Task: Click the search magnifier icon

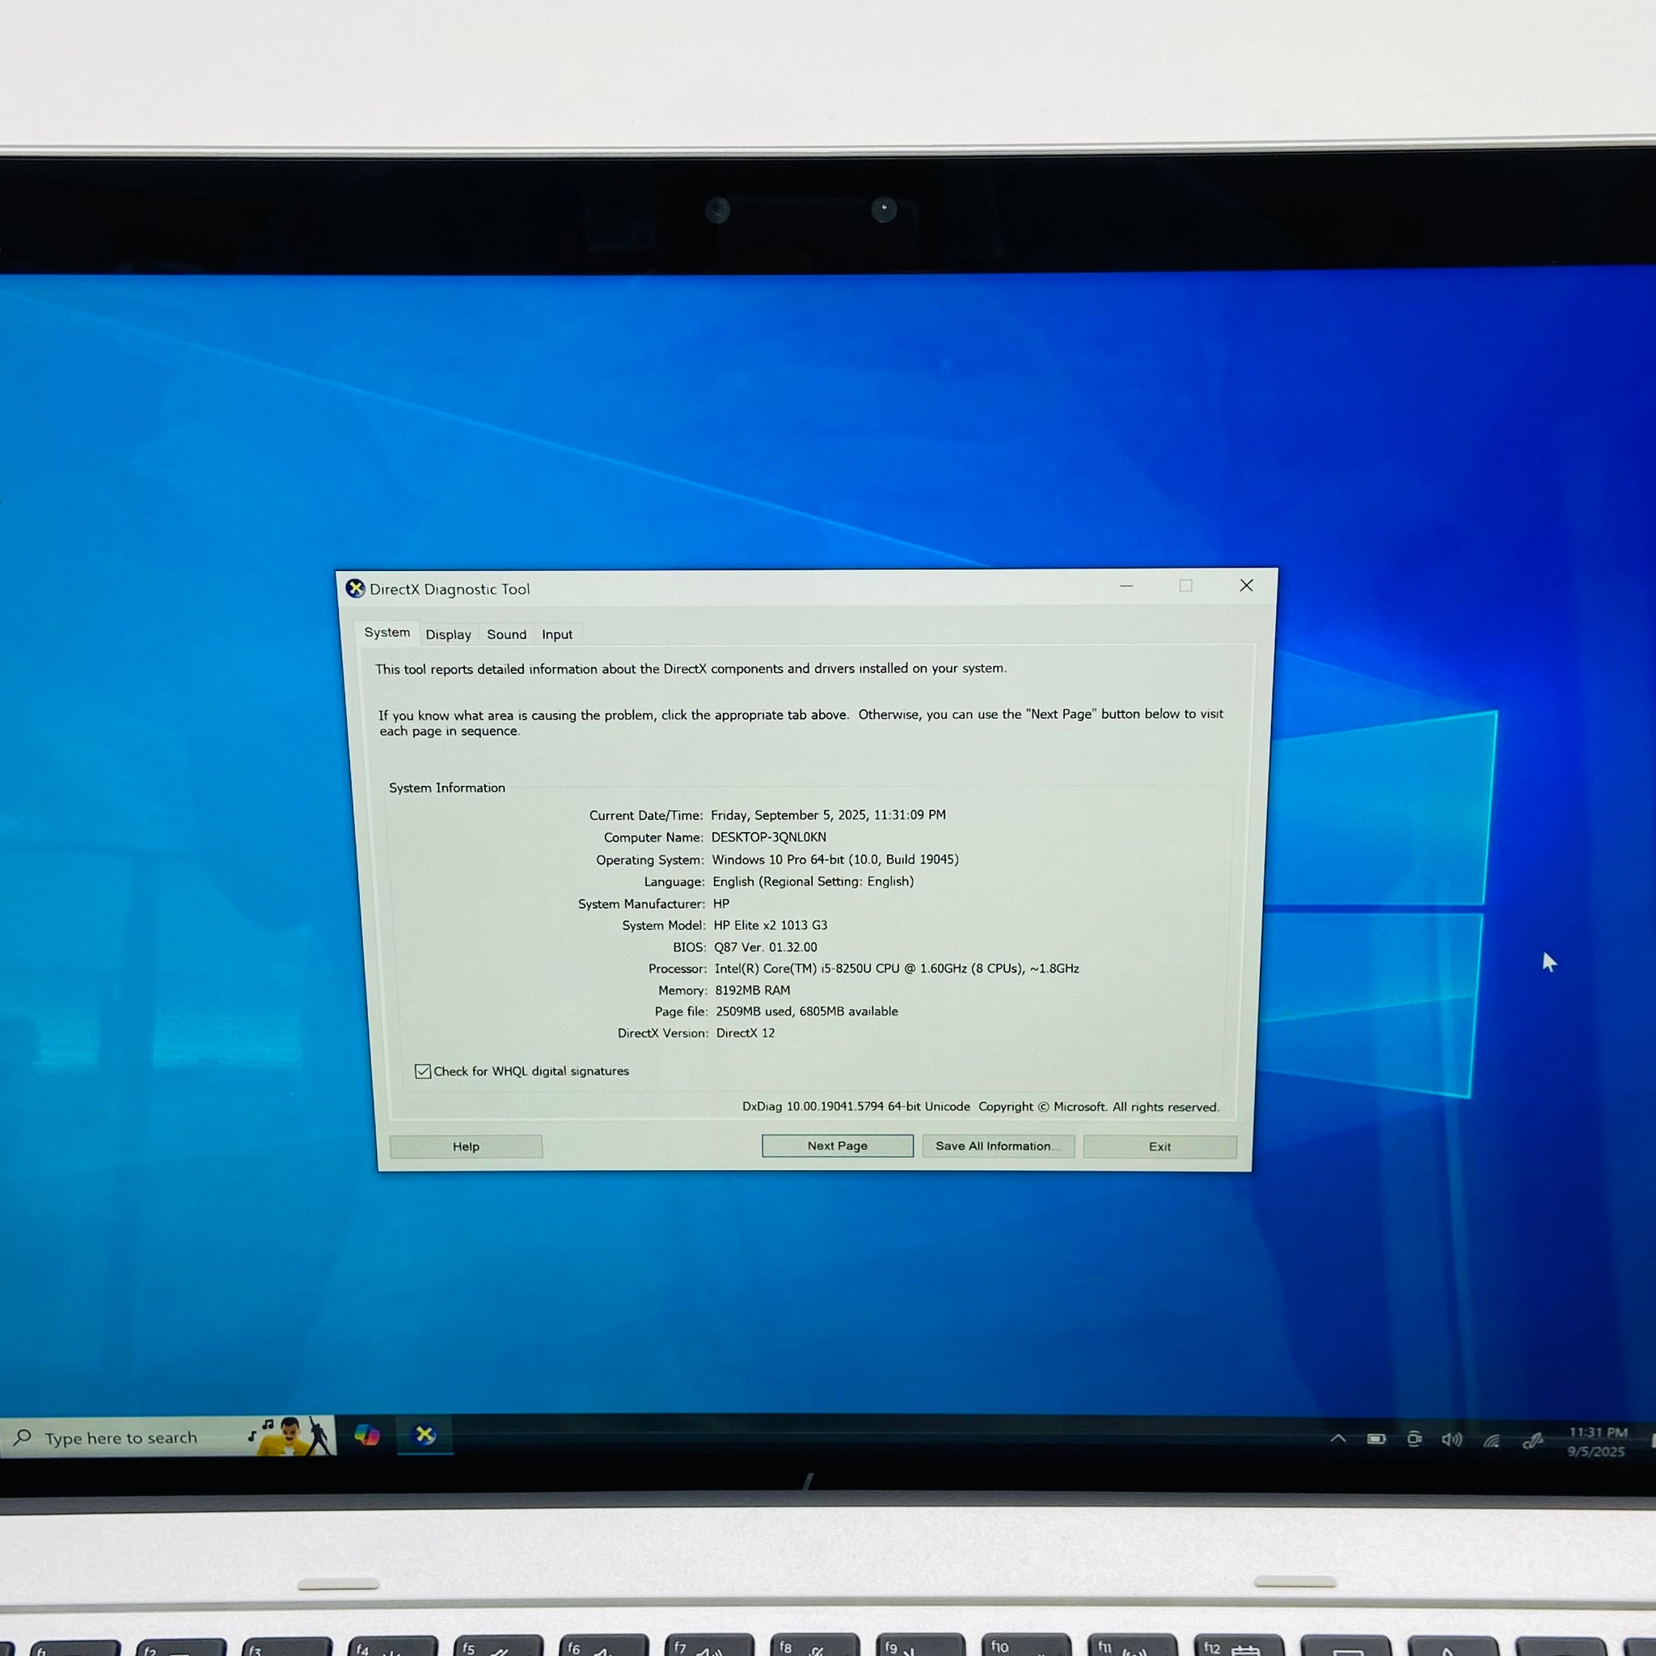Action: pyautogui.click(x=23, y=1438)
